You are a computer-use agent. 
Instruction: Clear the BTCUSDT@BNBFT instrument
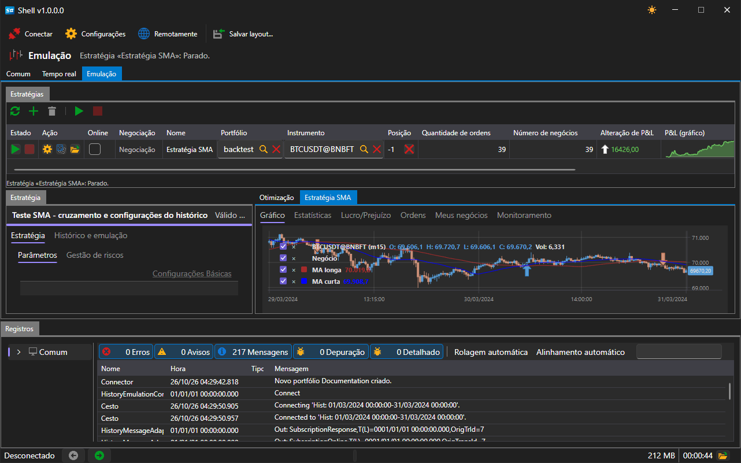pos(377,149)
